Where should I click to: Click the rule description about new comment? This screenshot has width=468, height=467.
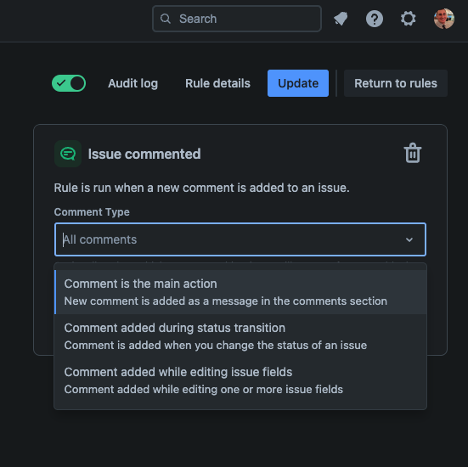point(201,188)
